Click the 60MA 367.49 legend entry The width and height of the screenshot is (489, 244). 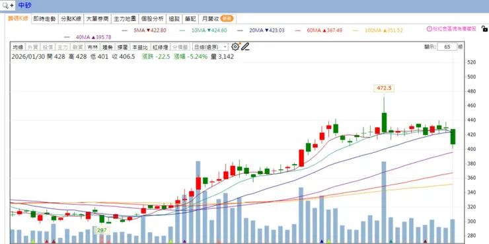point(319,30)
